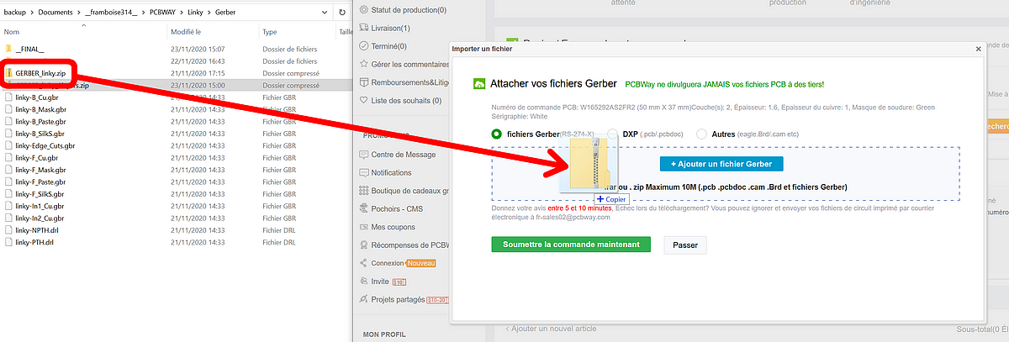Select the __FINAL__ folder icon
Screen dimensions: 1009x342
point(8,49)
